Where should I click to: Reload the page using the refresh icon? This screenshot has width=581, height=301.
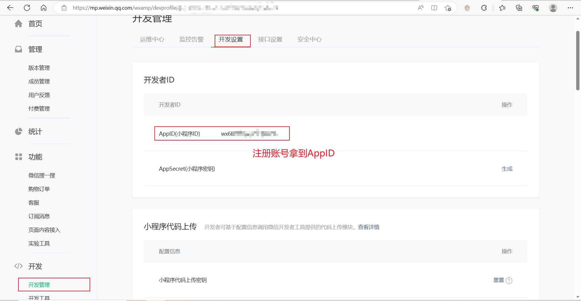(27, 8)
